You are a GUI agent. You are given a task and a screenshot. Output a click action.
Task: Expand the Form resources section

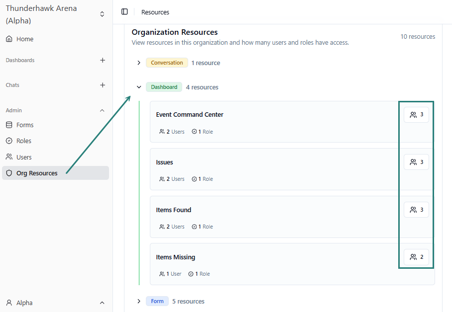pos(139,301)
